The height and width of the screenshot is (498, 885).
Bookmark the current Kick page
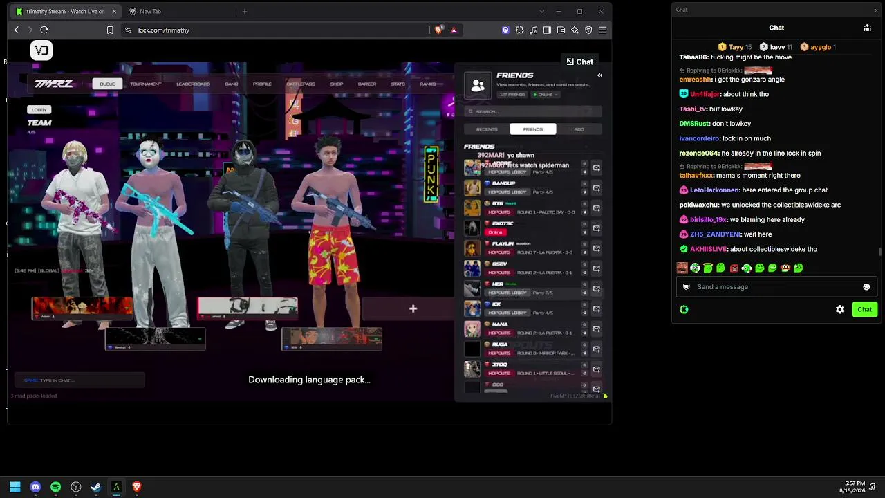pos(110,30)
